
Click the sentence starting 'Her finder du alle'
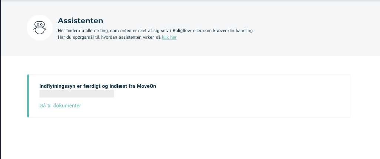156,31
